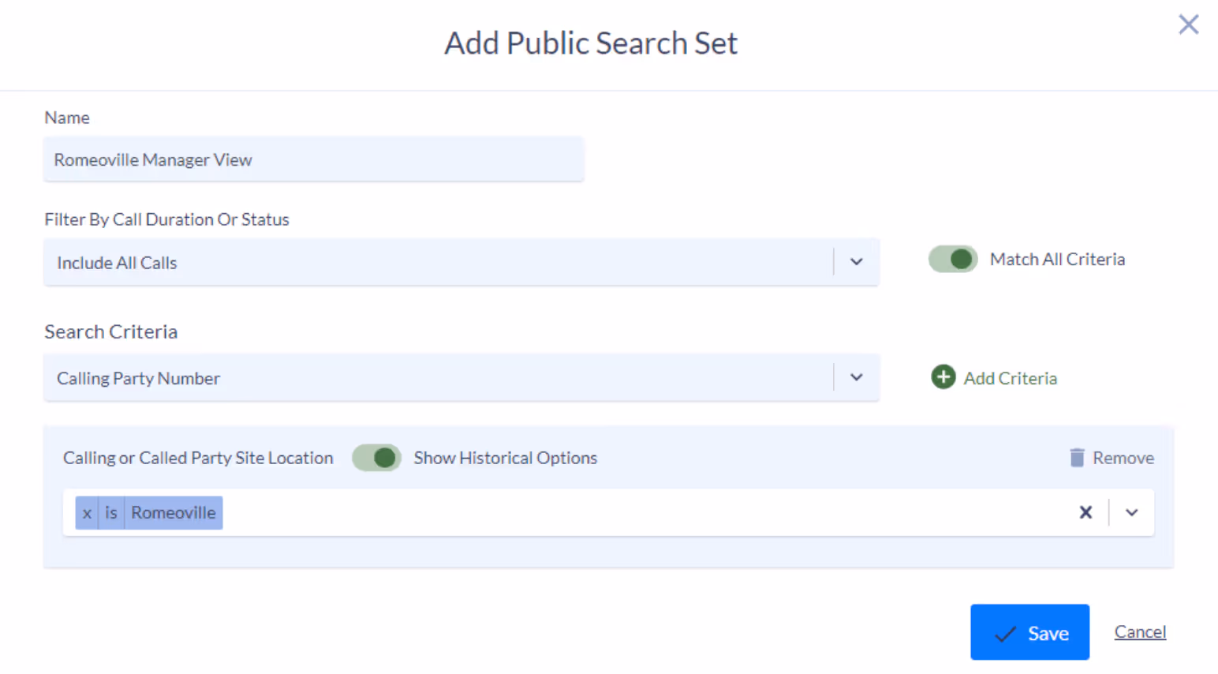1218x674 pixels.
Task: Click the 'is' operator on the Romeoville chip
Action: pos(110,512)
